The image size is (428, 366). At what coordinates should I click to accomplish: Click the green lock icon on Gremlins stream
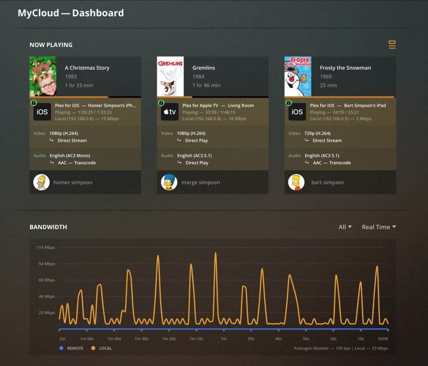pyautogui.click(x=161, y=103)
